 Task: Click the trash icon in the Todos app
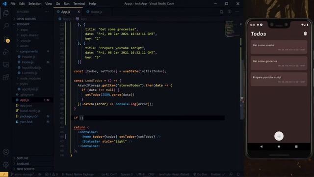[305, 33]
